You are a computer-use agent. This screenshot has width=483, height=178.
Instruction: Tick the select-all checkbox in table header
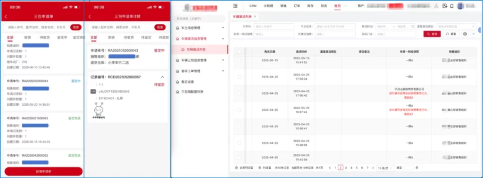pos(239,51)
